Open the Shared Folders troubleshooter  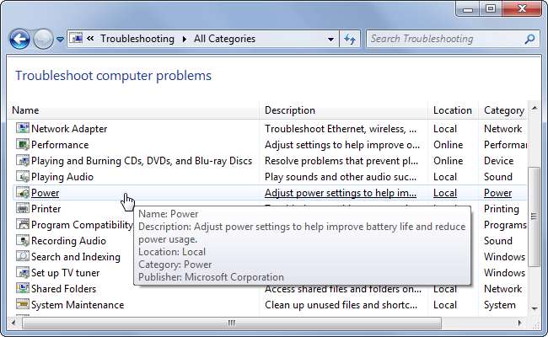pos(63,289)
